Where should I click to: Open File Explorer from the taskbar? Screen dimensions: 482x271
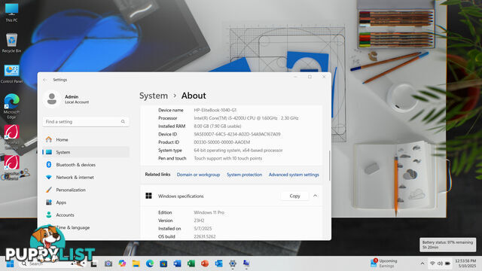pos(136,263)
